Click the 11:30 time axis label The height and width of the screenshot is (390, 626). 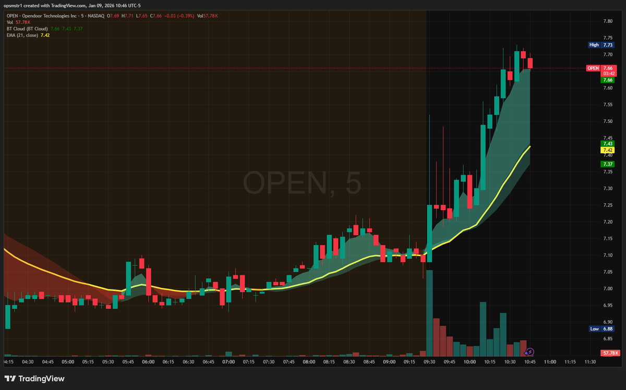590,361
